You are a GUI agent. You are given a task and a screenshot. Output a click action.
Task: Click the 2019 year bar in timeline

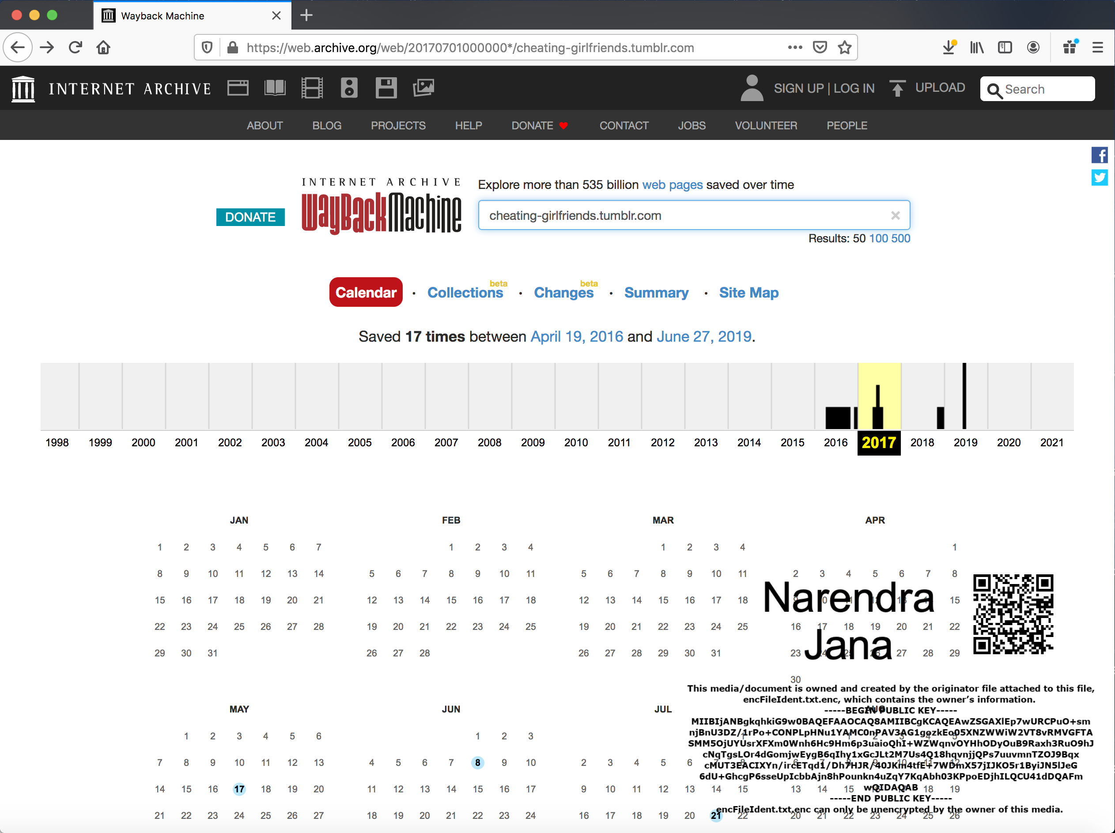tap(962, 395)
